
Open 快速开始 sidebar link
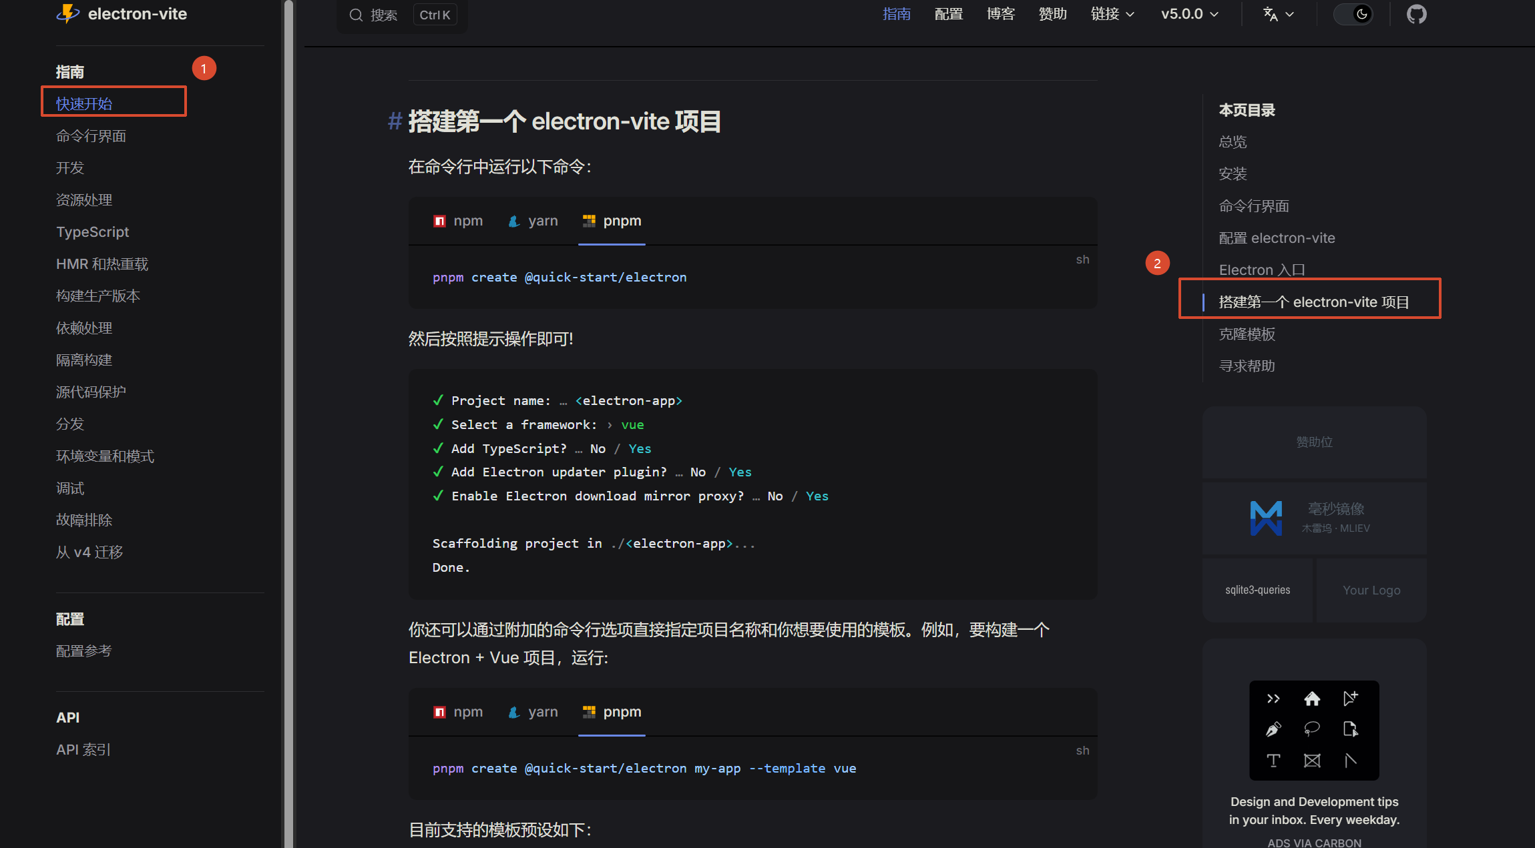[84, 104]
